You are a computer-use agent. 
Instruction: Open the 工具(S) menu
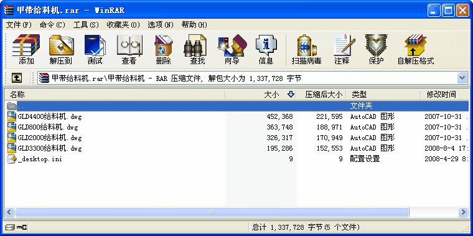pyautogui.click(x=86, y=25)
